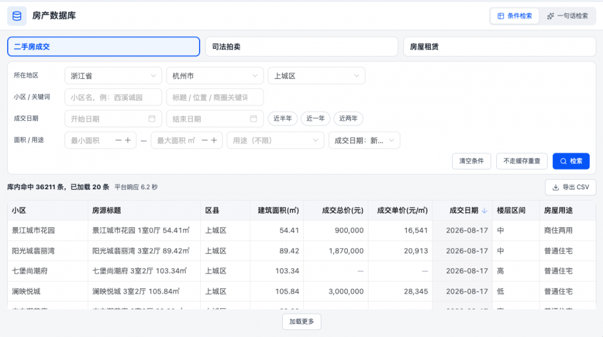Select the 近半年 quick range

(283, 119)
